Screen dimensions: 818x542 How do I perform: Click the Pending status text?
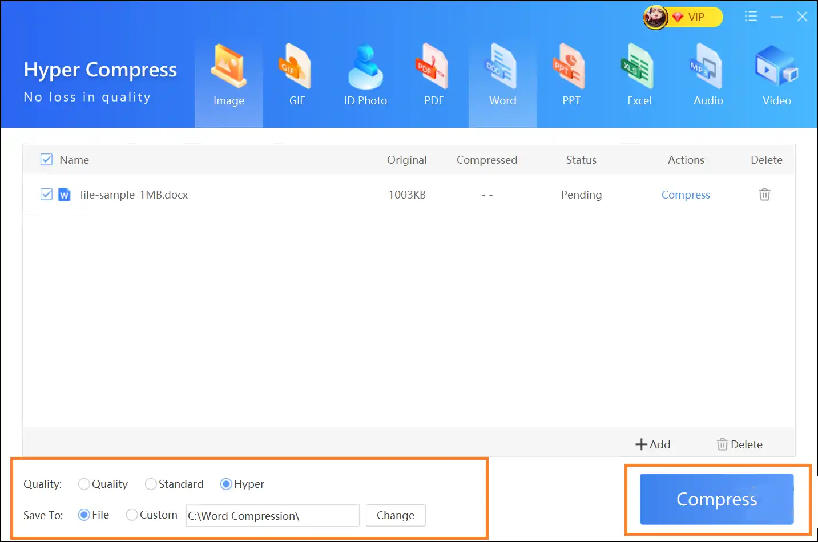[x=581, y=195]
